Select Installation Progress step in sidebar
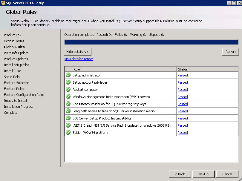This screenshot has height=181, width=242. tap(19, 107)
